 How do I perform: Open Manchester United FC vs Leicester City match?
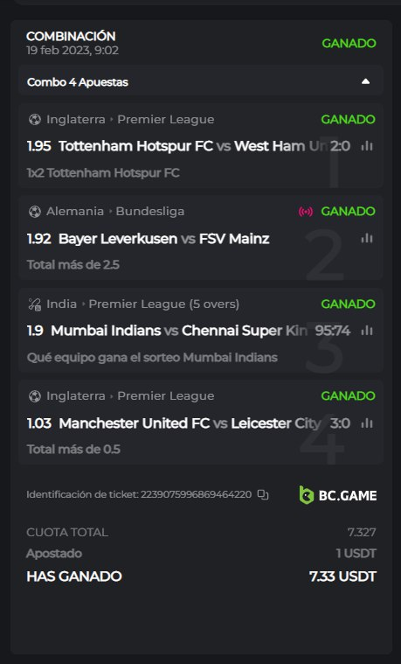(190, 423)
